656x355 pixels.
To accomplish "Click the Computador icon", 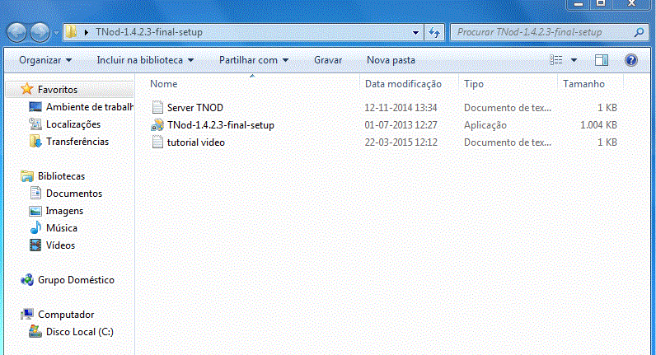I will pos(27,314).
